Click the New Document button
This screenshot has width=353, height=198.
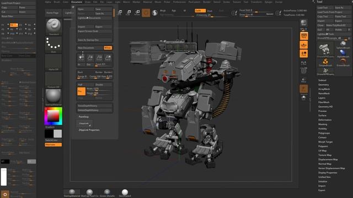click(x=90, y=48)
